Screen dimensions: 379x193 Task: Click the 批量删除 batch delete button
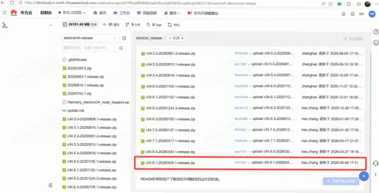click(x=353, y=39)
